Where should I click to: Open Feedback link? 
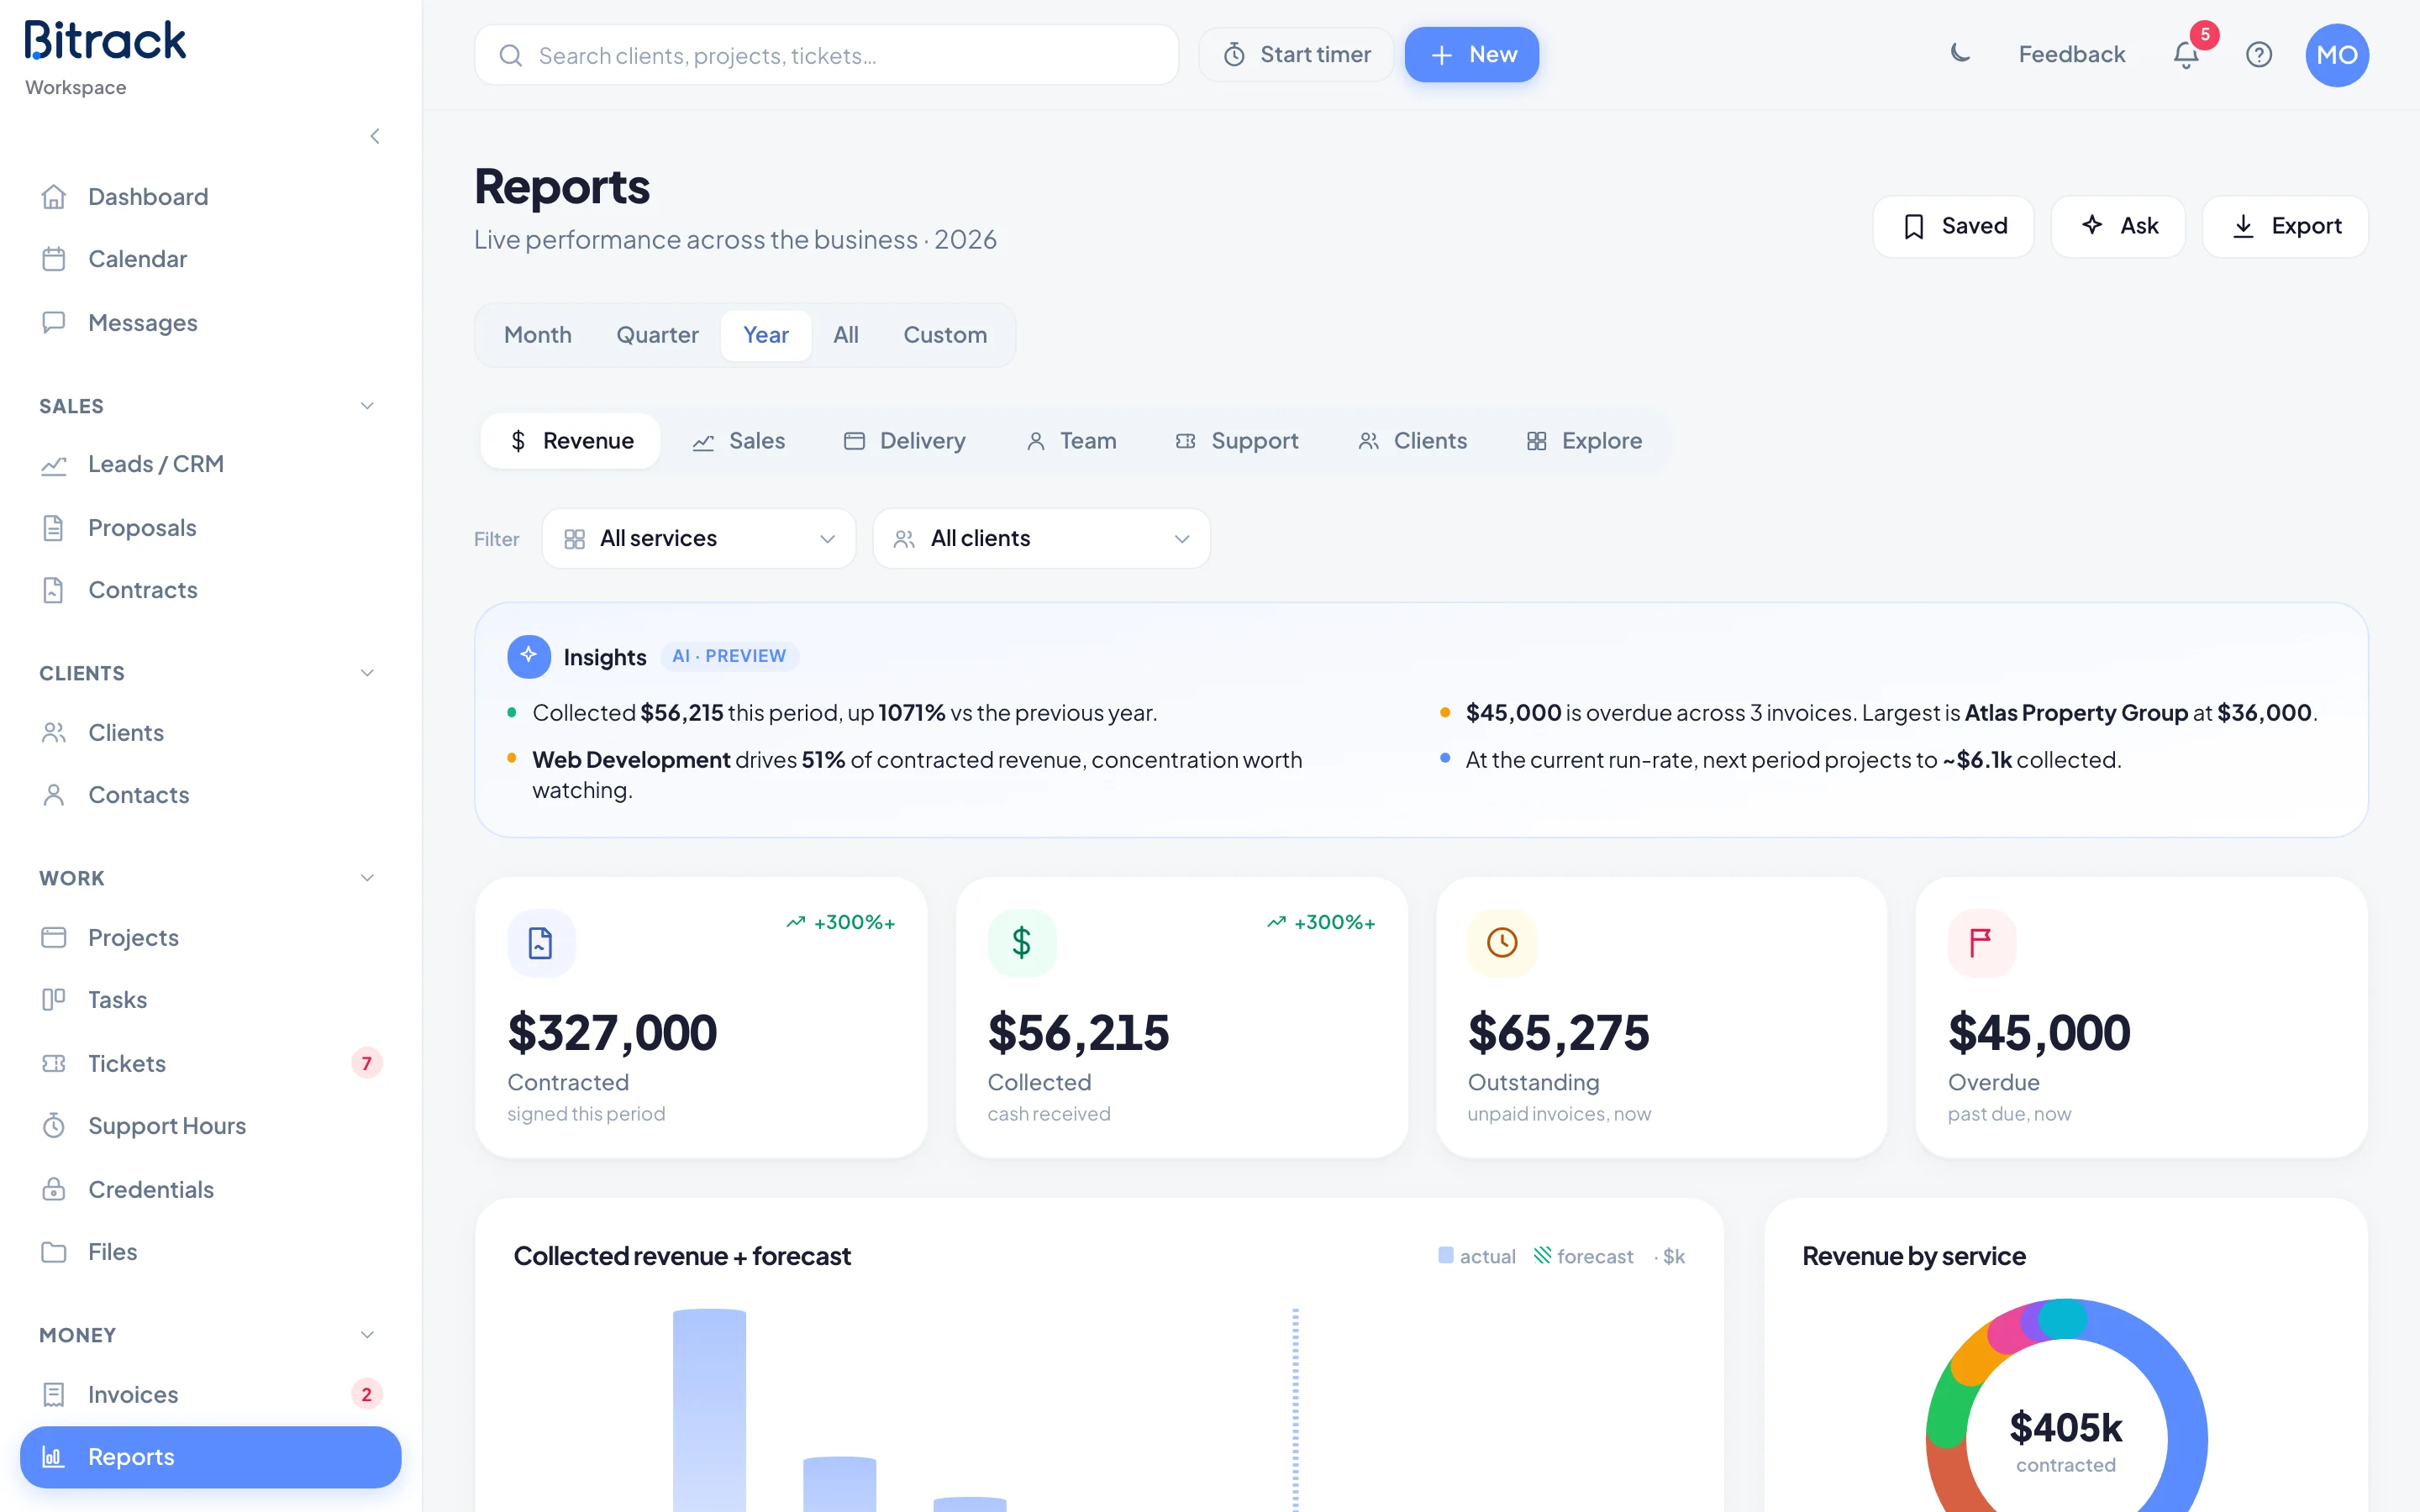pos(2072,55)
